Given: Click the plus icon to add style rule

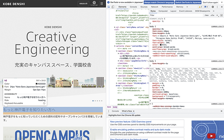Looking at the screenshot, I should pyautogui.click(x=217, y=15).
